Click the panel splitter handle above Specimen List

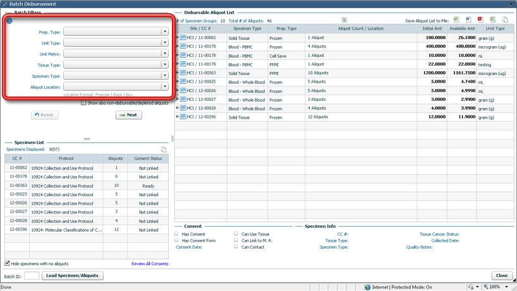click(87, 139)
